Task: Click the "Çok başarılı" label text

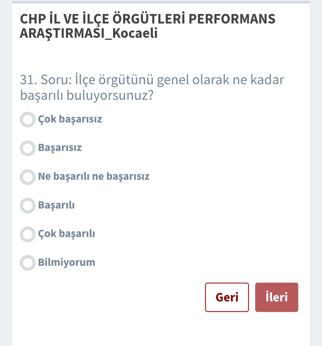Action: tap(67, 234)
